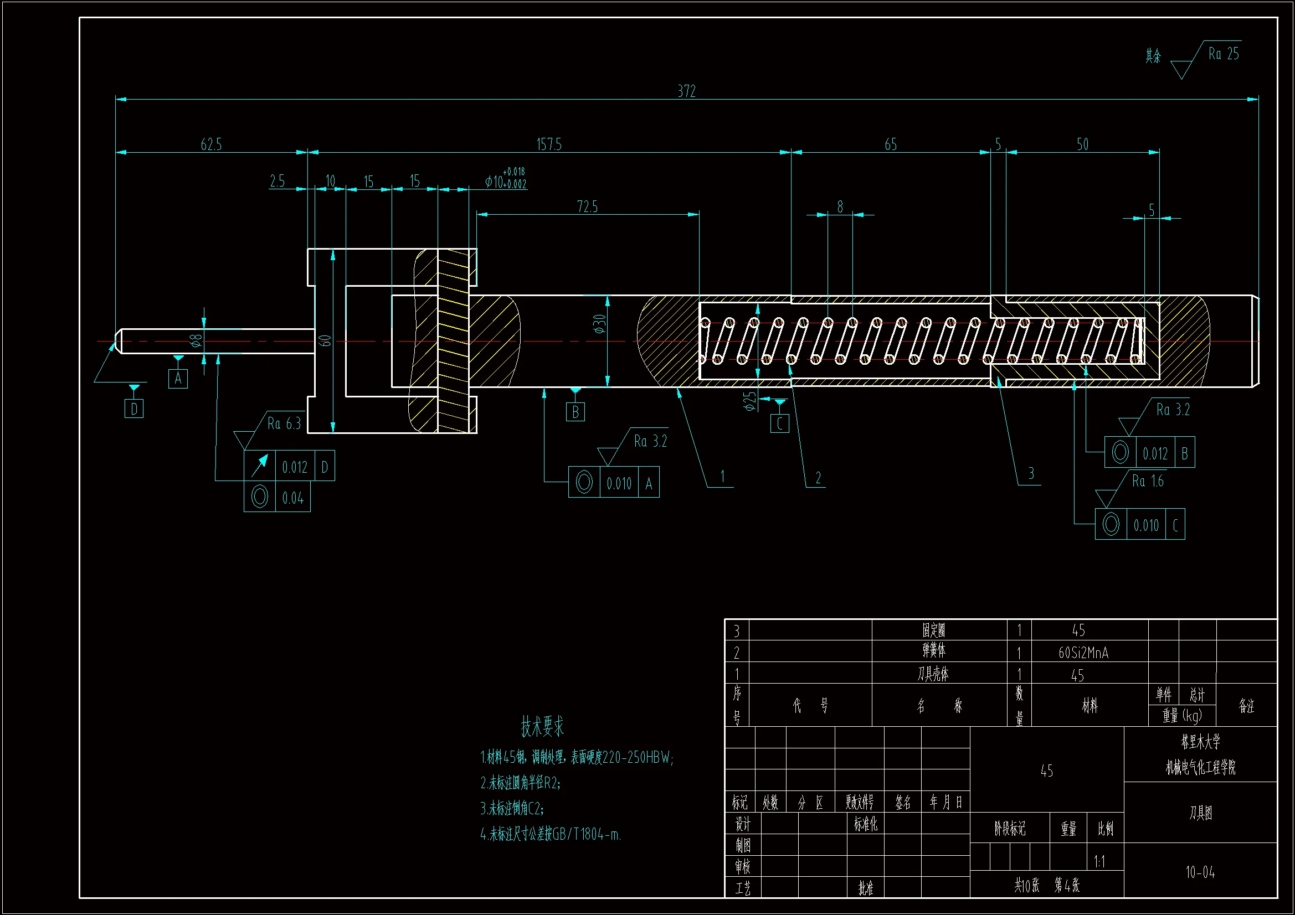The image size is (1295, 915).
Task: Click the 60Si2MnA material cell
Action: pyautogui.click(x=1083, y=653)
